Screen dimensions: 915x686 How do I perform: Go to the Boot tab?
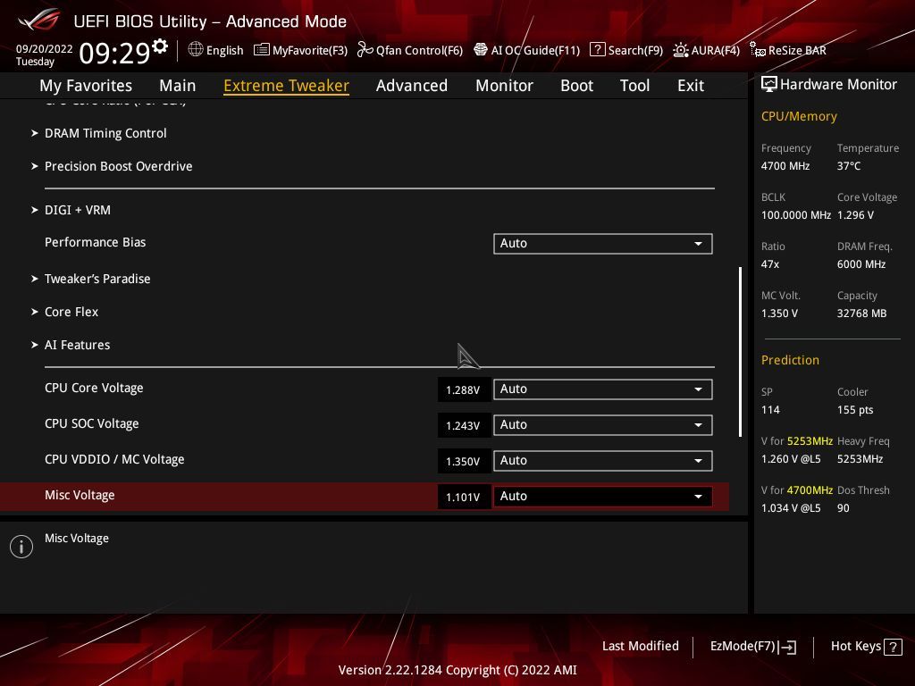click(x=576, y=85)
